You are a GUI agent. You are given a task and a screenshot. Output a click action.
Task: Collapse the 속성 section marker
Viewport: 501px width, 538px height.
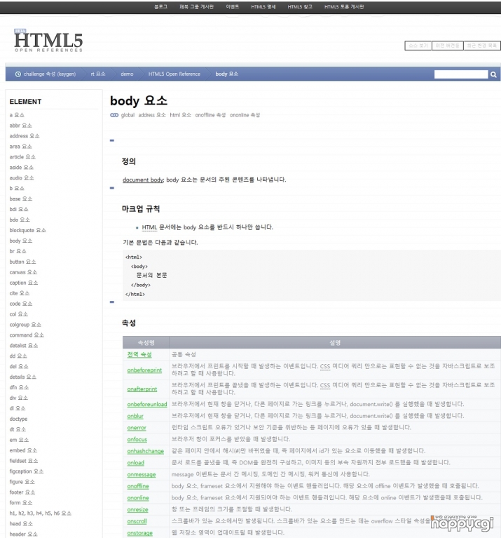(111, 302)
